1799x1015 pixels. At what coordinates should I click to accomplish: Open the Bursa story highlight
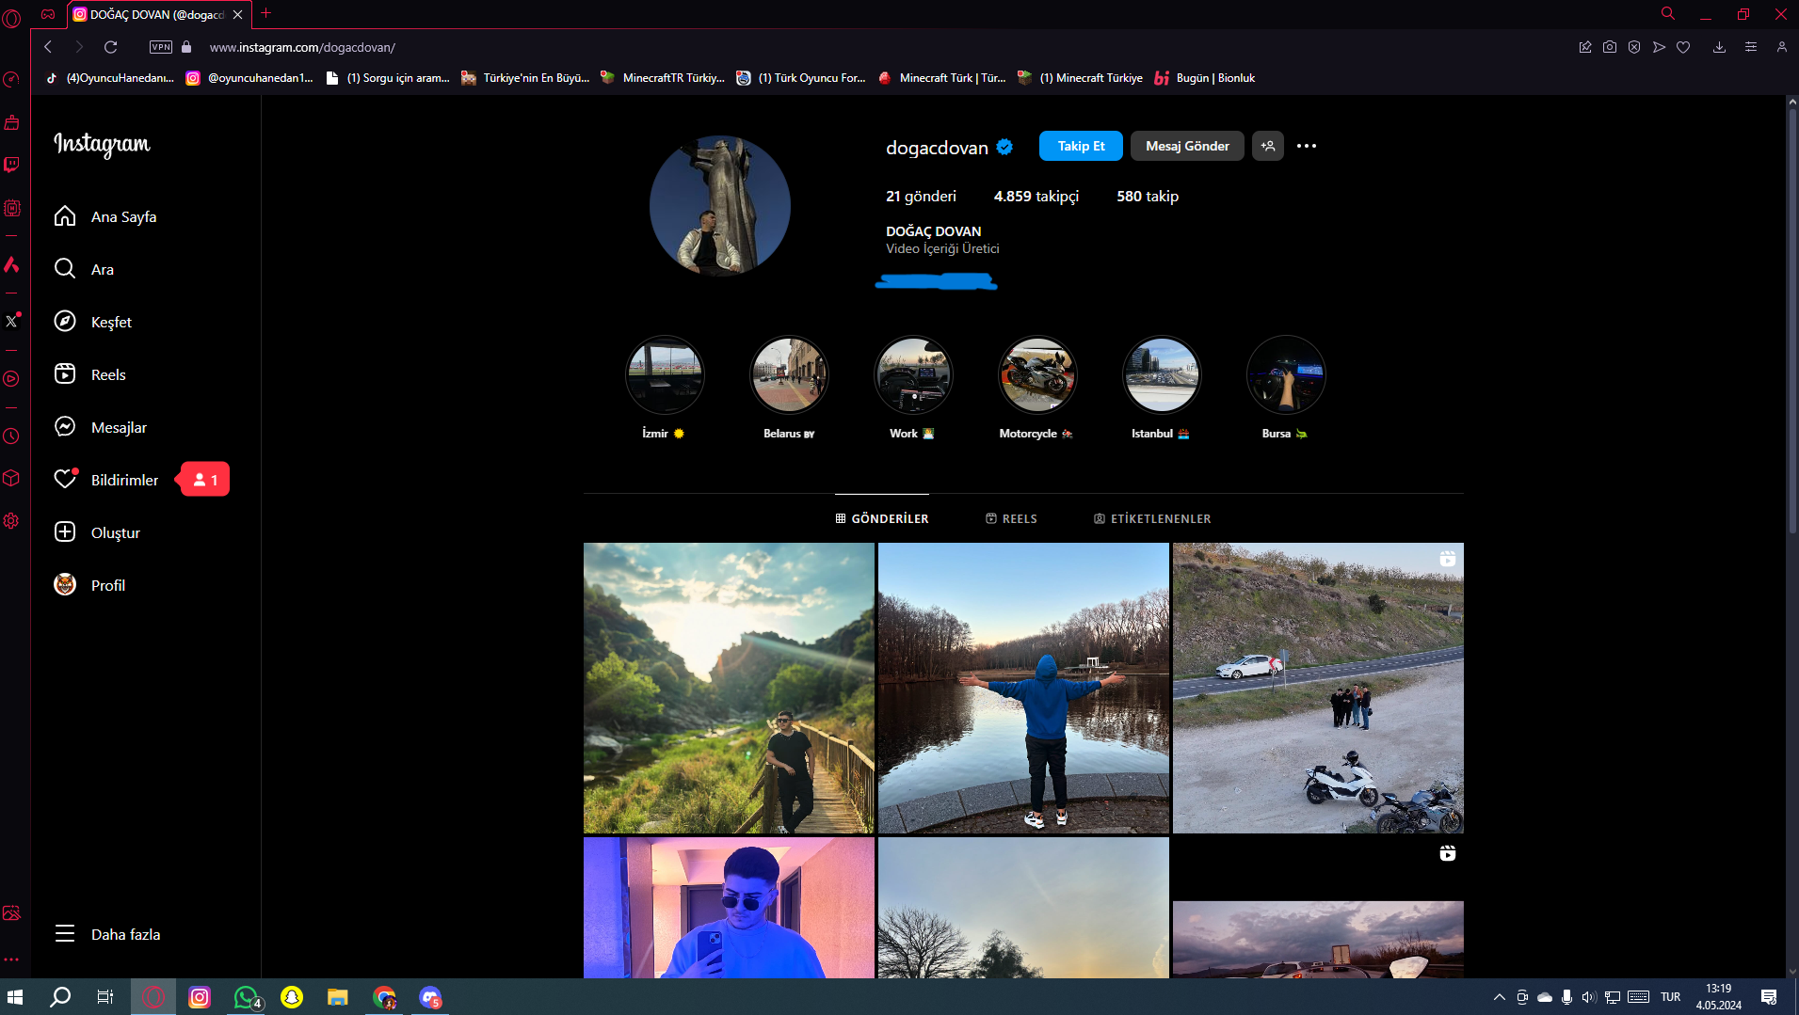(1286, 375)
